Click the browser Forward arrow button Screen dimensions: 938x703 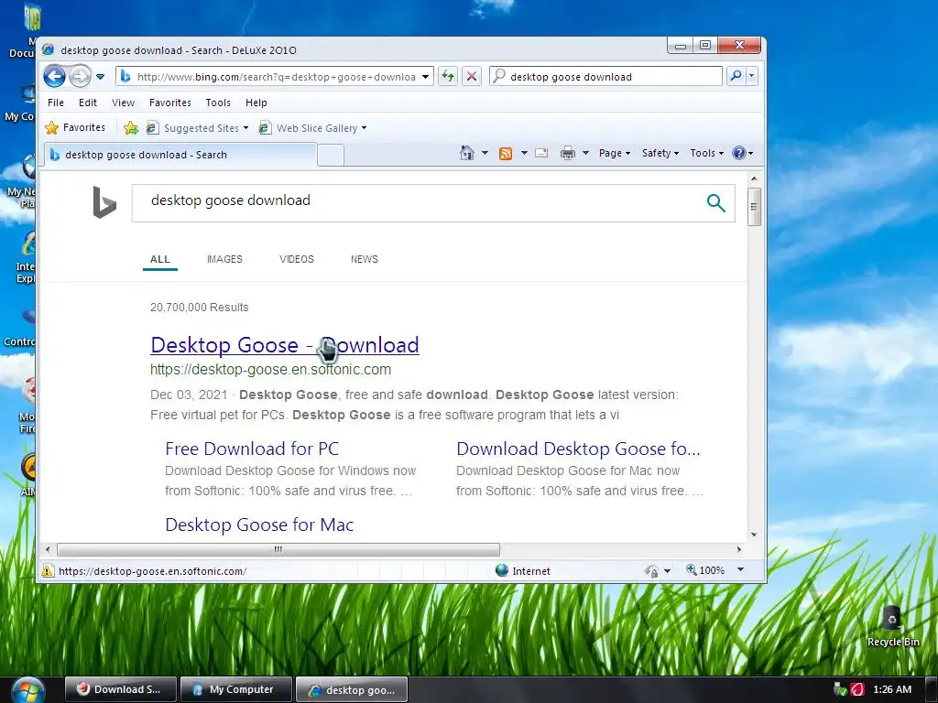(80, 77)
